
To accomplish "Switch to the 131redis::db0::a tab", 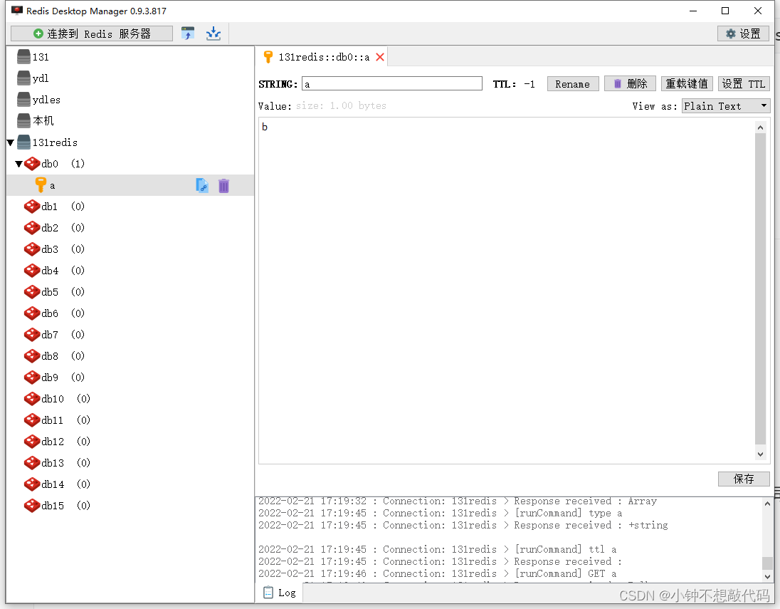I will pos(323,57).
